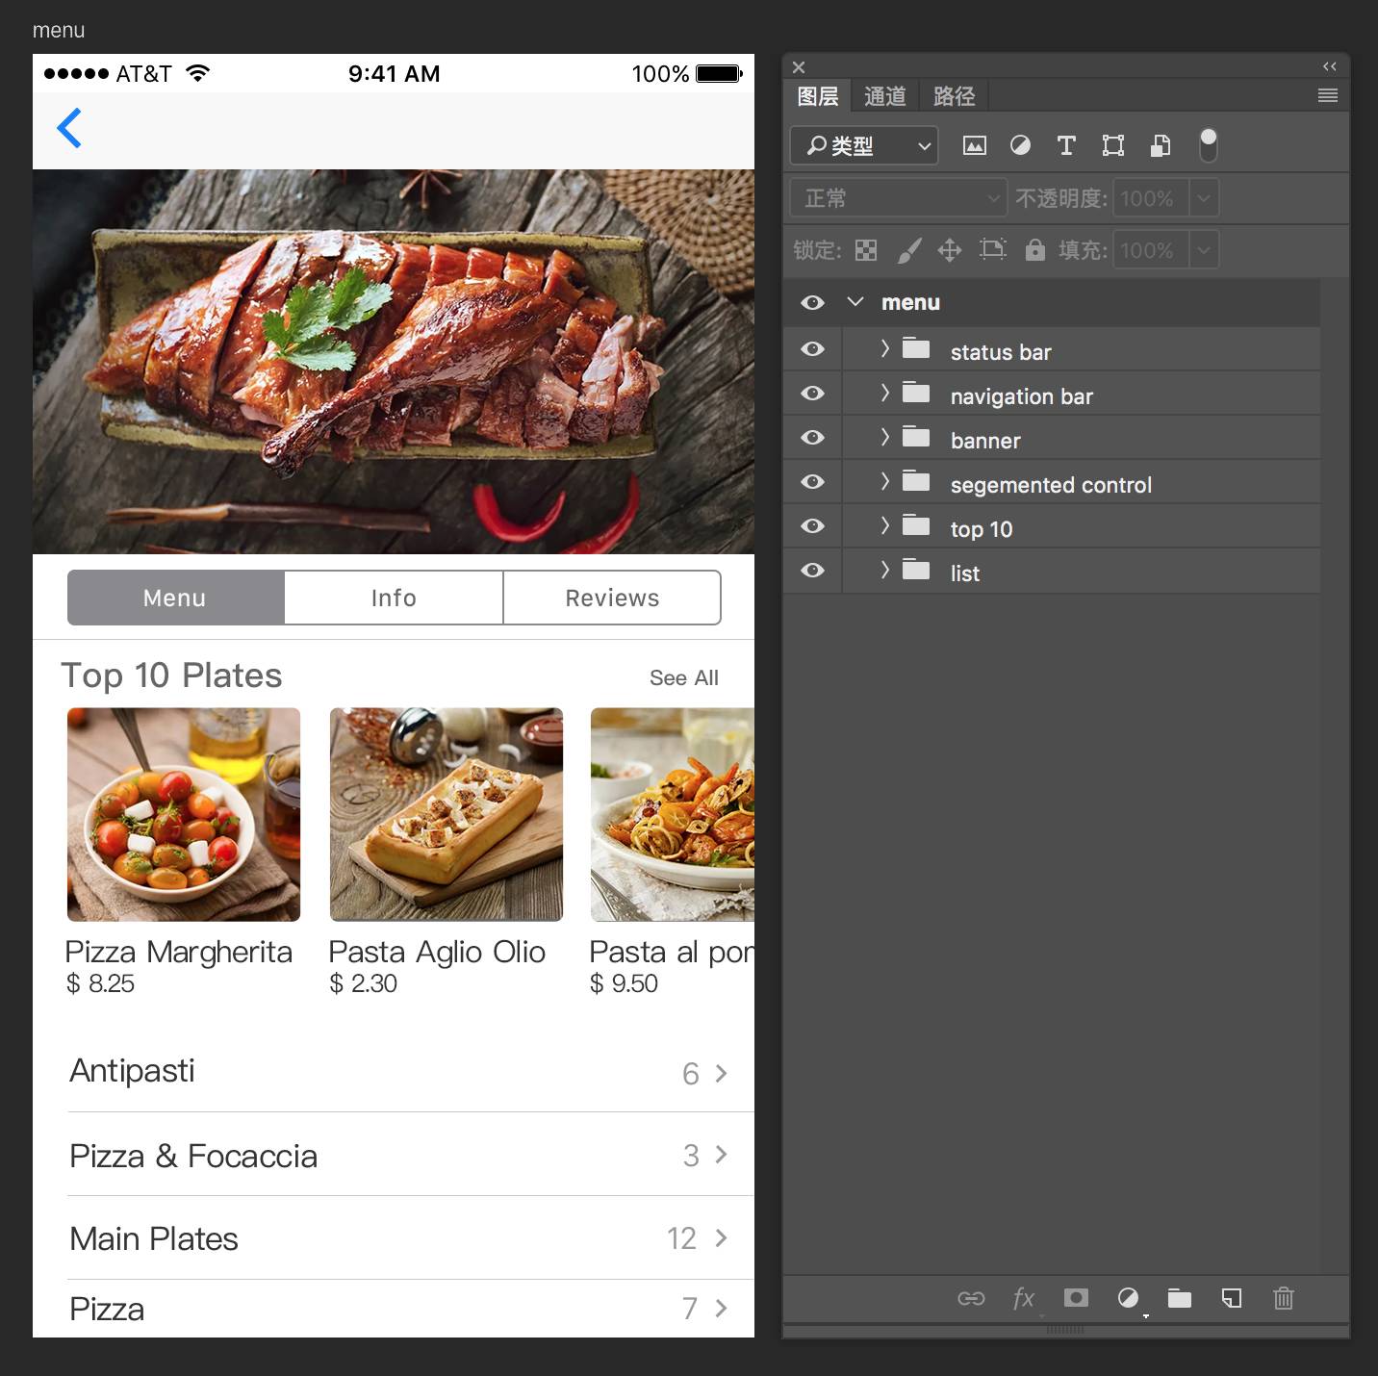Viewport: 1378px width, 1376px height.
Task: Click the lock all padlock icon
Action: coord(1034,250)
